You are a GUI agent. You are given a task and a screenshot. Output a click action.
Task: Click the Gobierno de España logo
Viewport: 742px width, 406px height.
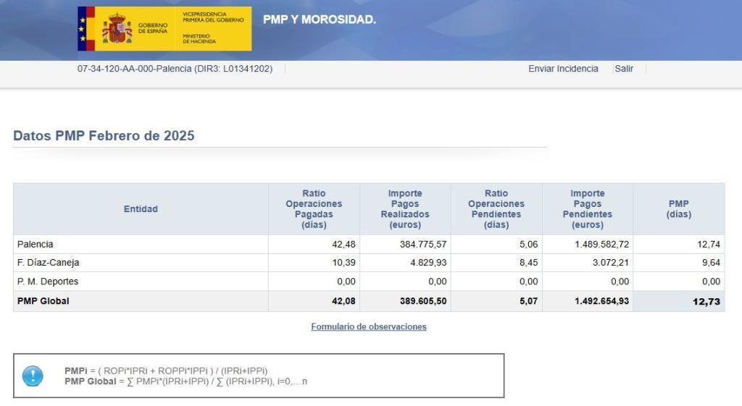164,29
